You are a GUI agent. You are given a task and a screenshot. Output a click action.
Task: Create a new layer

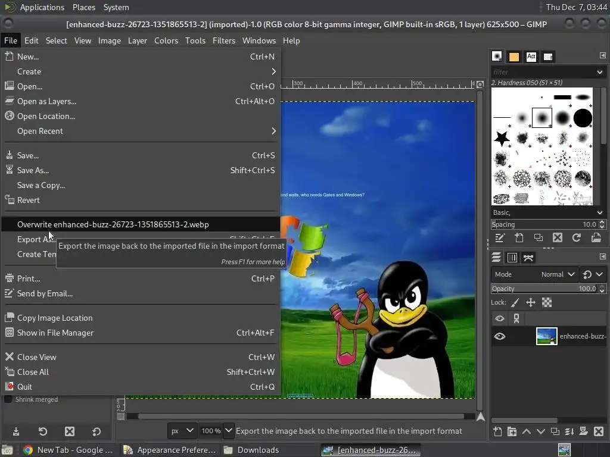(497, 431)
